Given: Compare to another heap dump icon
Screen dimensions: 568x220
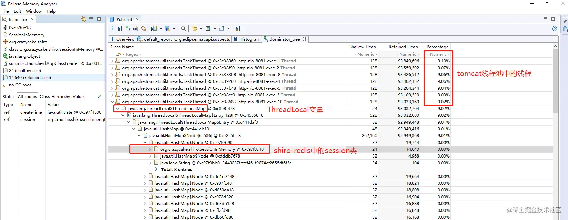Looking at the screenshot, I should (237, 29).
